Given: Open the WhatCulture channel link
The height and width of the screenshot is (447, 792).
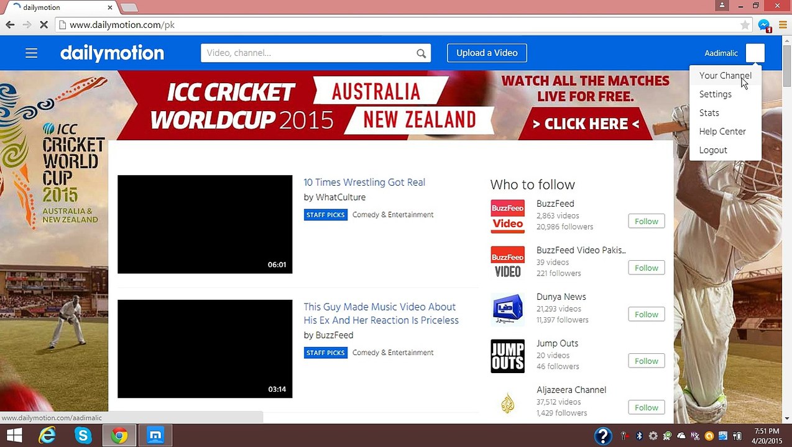Looking at the screenshot, I should tap(341, 197).
